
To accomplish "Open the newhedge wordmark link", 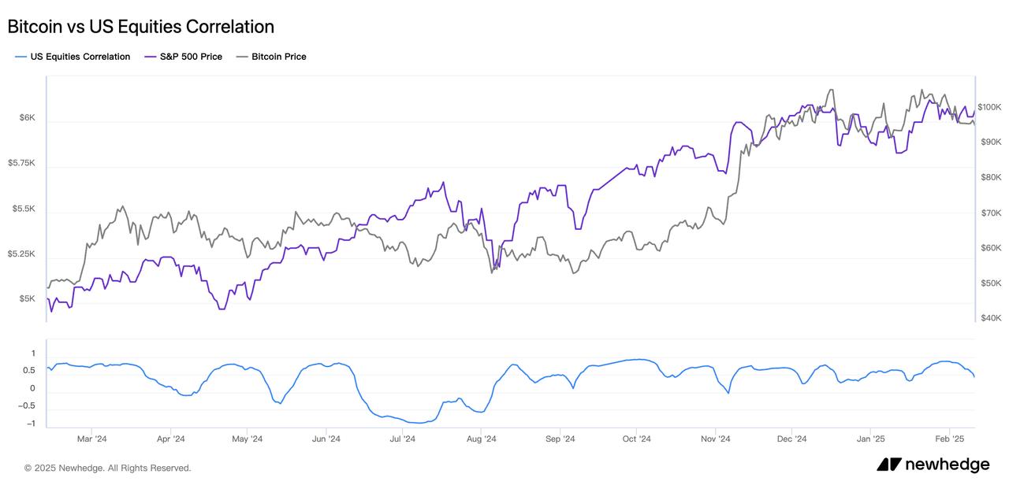I will [947, 465].
